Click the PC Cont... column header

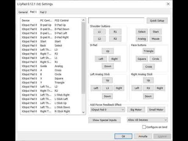46,20
